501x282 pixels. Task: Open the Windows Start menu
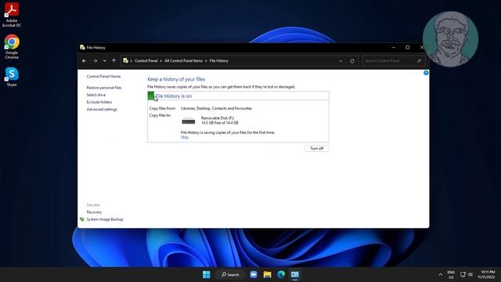pyautogui.click(x=207, y=275)
